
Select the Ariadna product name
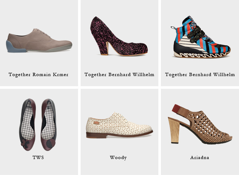[x=199, y=157]
